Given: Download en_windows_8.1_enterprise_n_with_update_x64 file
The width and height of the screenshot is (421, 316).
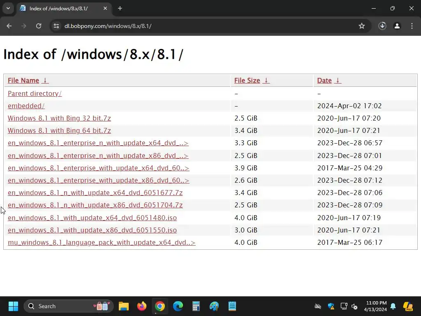Looking at the screenshot, I should pyautogui.click(x=98, y=143).
